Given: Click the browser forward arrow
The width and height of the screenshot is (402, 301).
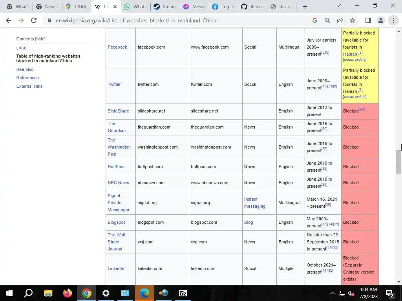Looking at the screenshot, I should click(x=21, y=20).
